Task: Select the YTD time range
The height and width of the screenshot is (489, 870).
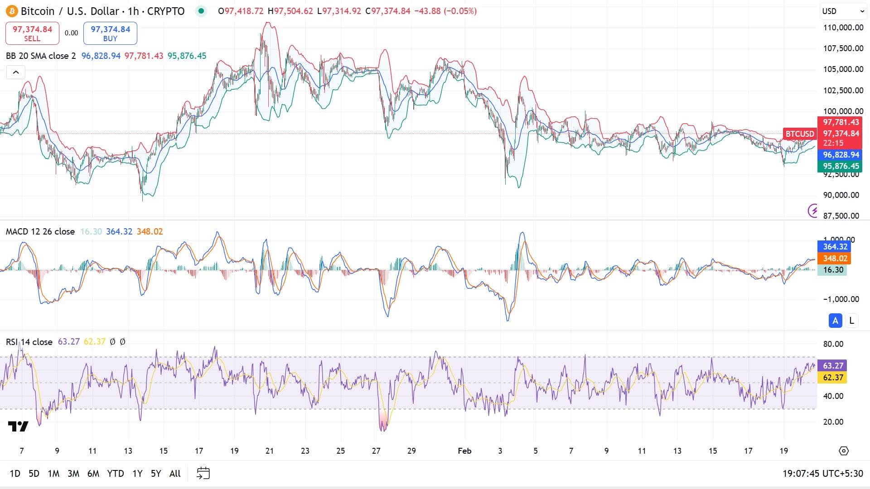Action: pyautogui.click(x=116, y=474)
